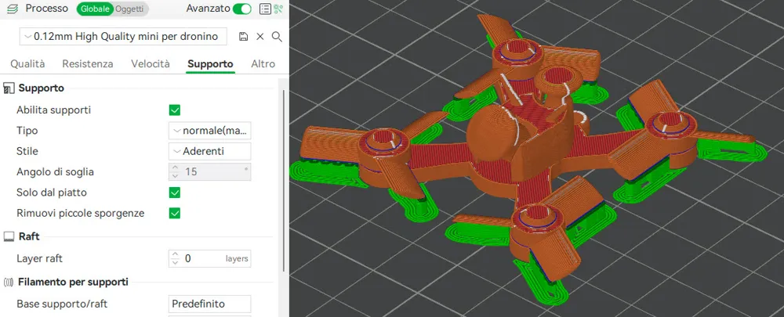The image size is (784, 317).
Task: Click the Raft section icon
Action: tap(9, 236)
